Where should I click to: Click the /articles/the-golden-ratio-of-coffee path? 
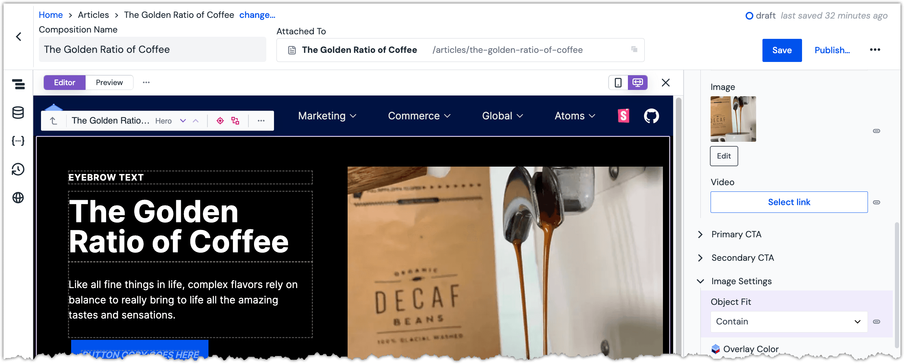click(507, 50)
